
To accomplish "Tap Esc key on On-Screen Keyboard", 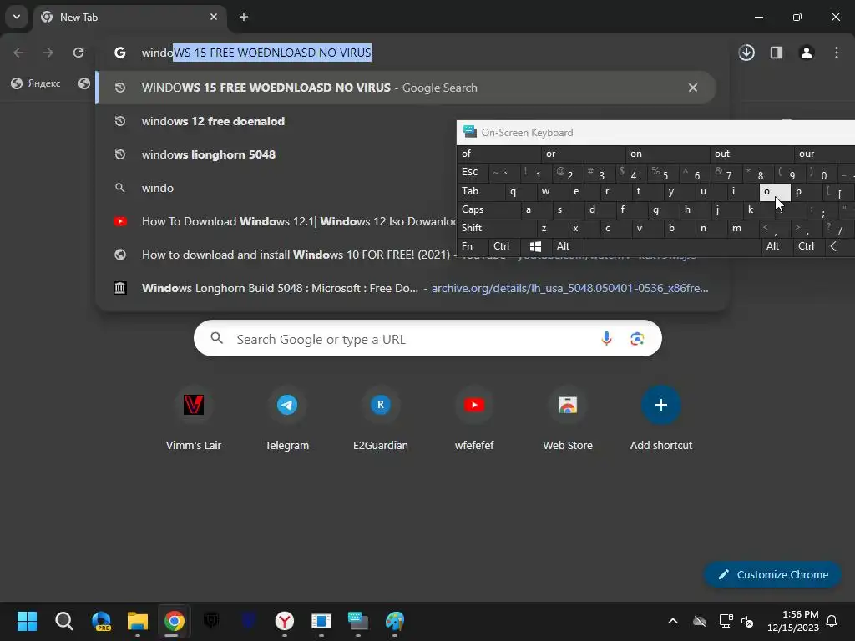I will pyautogui.click(x=472, y=173).
